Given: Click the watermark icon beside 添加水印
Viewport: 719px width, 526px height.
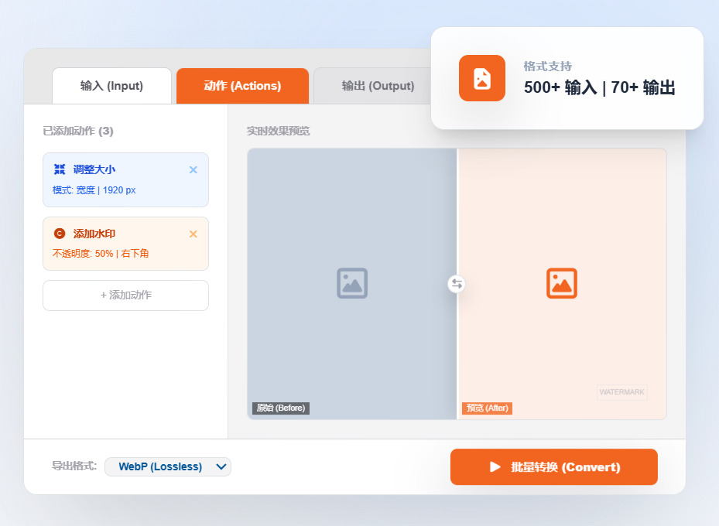Looking at the screenshot, I should coord(60,233).
